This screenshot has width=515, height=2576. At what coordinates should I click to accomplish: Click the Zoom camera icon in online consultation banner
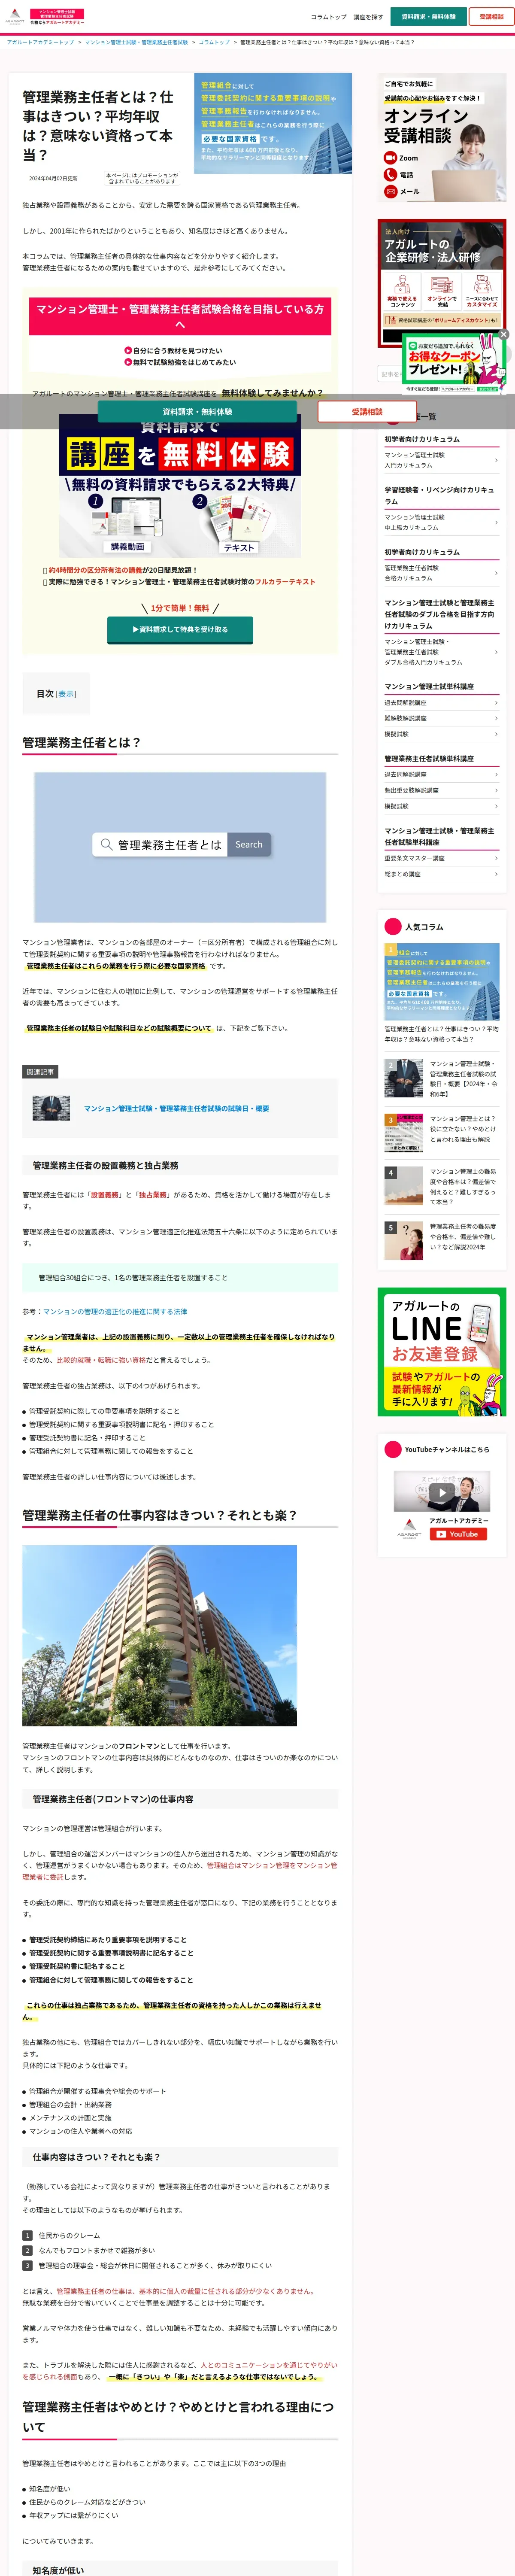[390, 158]
